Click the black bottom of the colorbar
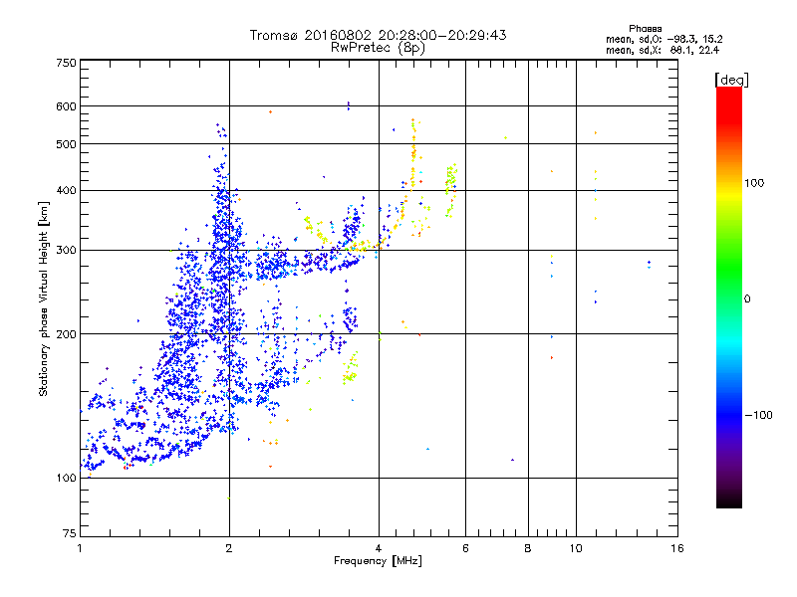The height and width of the screenshot is (597, 797). point(729,500)
